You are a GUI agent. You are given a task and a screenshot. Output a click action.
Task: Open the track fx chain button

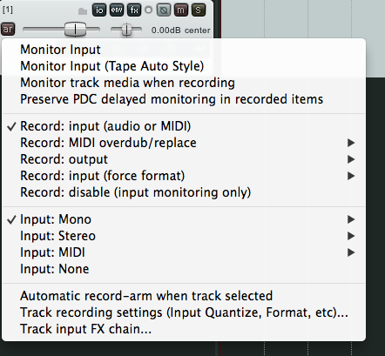[x=134, y=10]
